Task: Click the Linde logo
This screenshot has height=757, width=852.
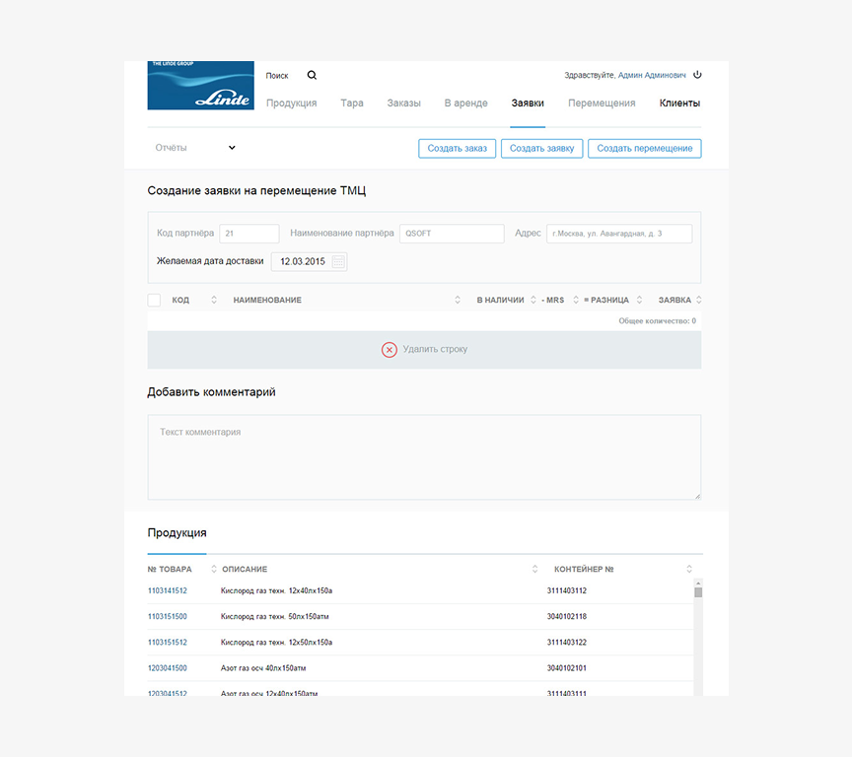Action: [200, 86]
